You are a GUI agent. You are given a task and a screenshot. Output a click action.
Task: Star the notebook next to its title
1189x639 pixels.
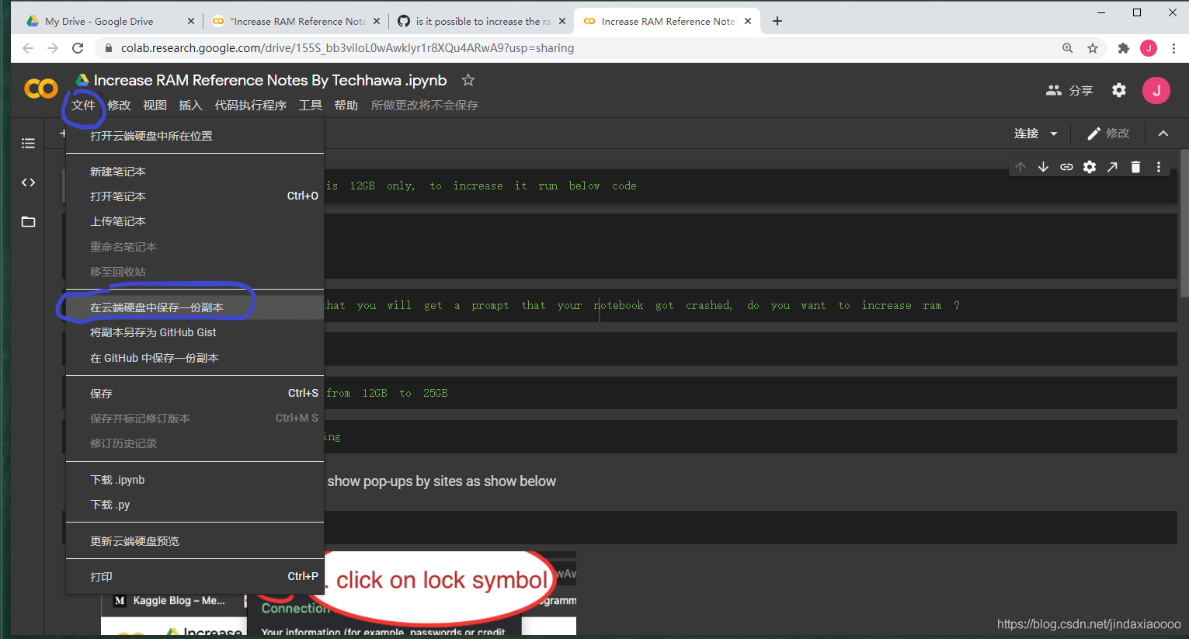click(x=468, y=79)
